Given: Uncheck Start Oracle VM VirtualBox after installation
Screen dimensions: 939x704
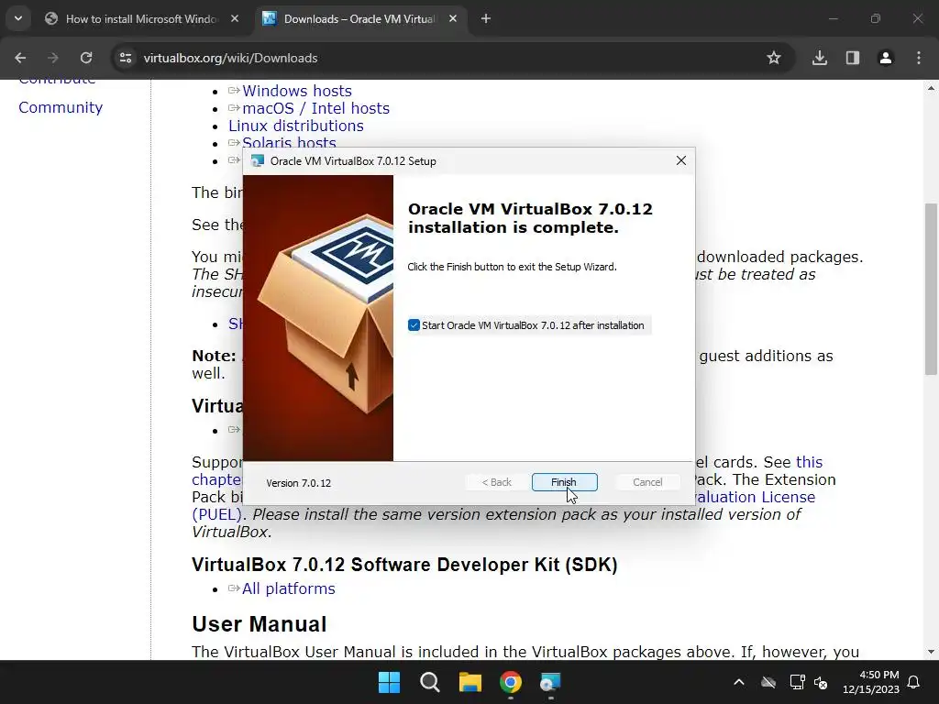Looking at the screenshot, I should click(414, 325).
